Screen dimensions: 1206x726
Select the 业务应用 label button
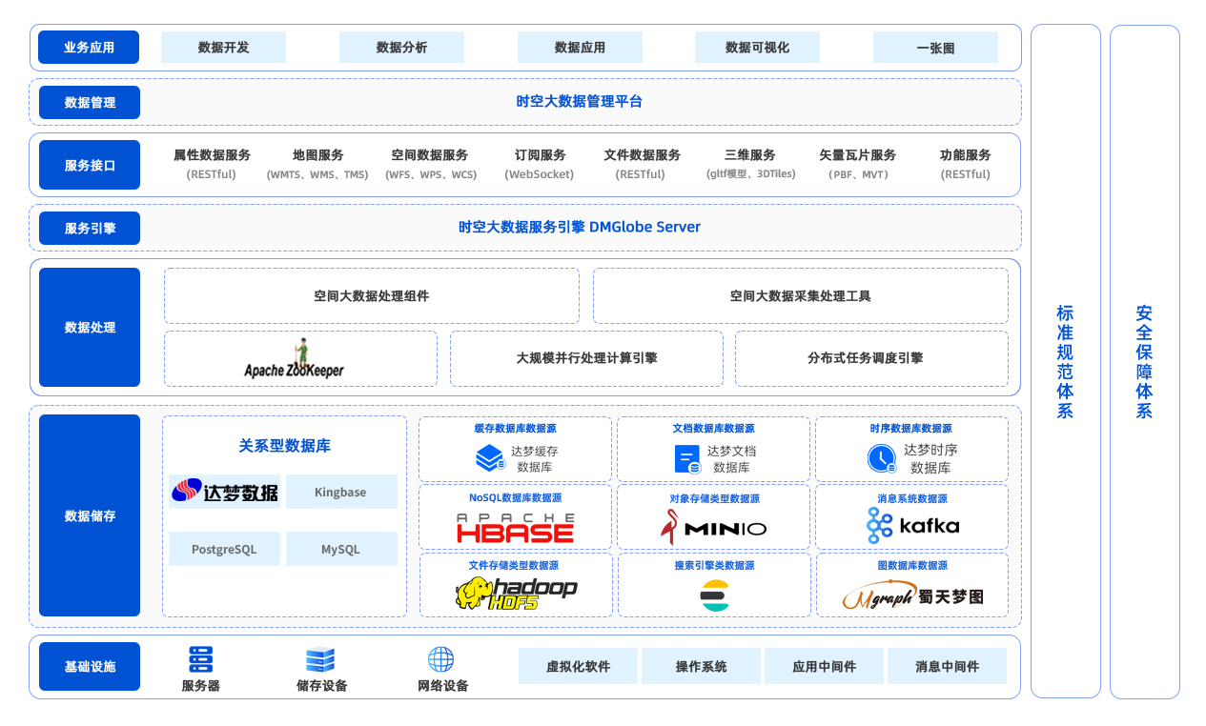[89, 47]
